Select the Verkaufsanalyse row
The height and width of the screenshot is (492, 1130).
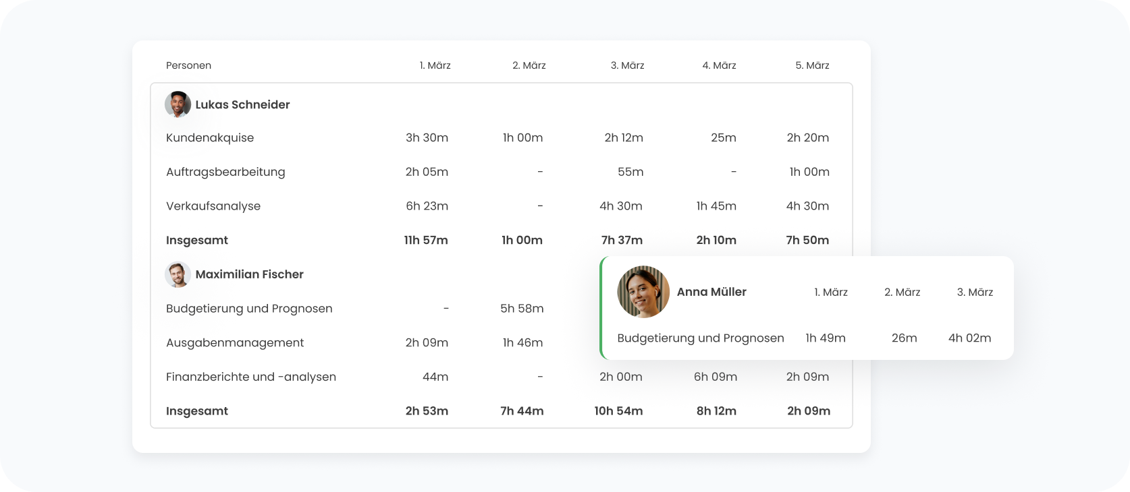[213, 206]
